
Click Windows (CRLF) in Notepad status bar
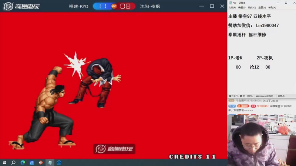click(x=264, y=96)
